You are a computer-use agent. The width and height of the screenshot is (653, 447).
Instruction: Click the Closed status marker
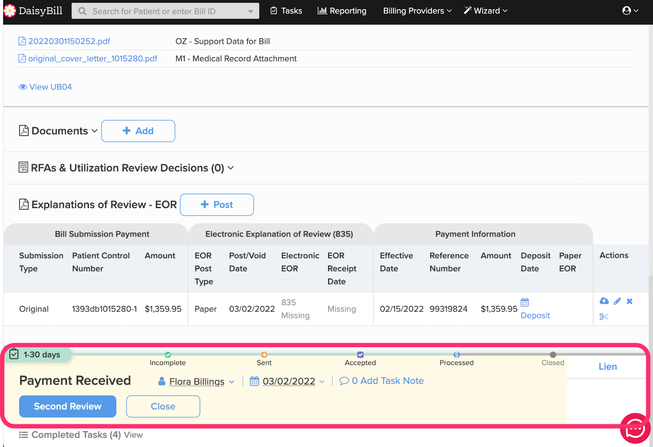[553, 355]
